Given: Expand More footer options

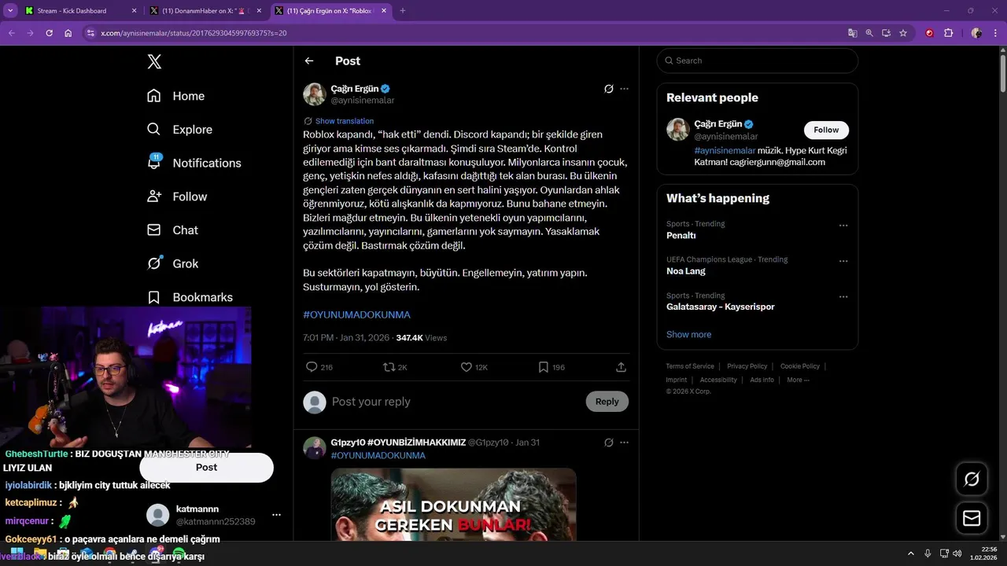Looking at the screenshot, I should click(x=798, y=380).
